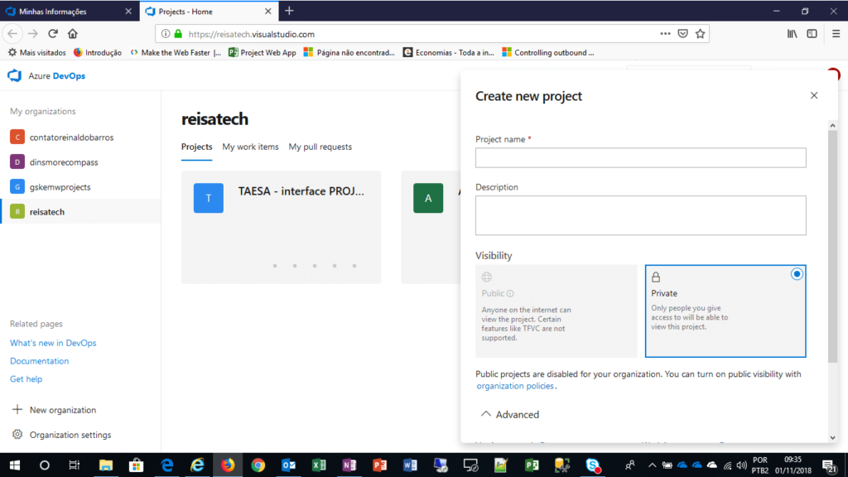Click the blue T project avatar
This screenshot has width=848, height=477.
[208, 198]
